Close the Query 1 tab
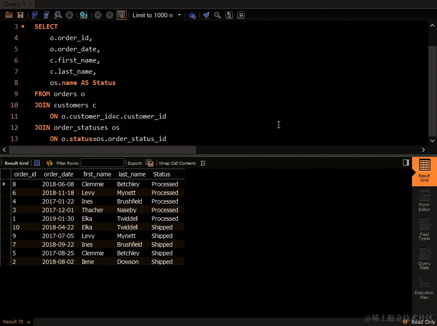 [30, 4]
